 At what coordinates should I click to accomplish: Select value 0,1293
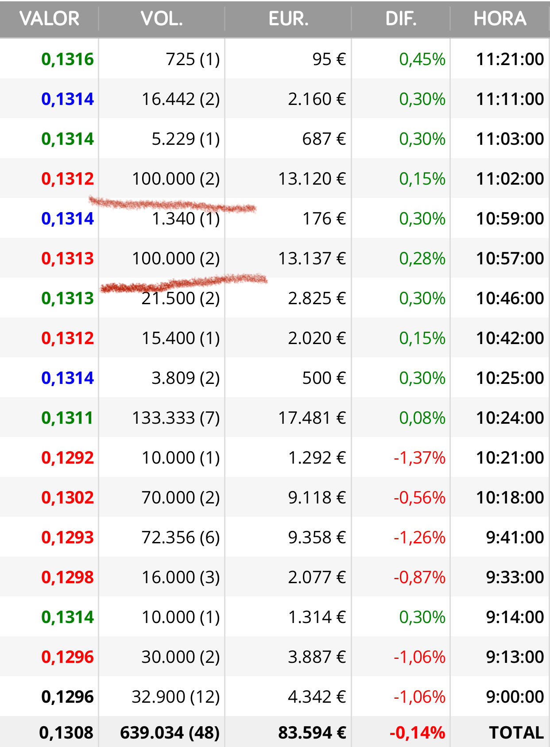67,537
